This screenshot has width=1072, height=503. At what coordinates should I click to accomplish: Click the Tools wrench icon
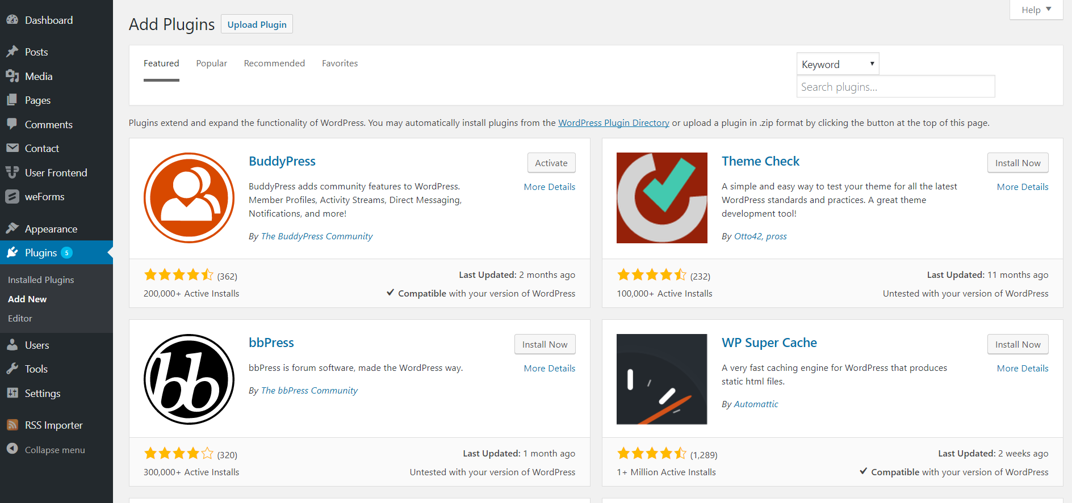coord(12,369)
